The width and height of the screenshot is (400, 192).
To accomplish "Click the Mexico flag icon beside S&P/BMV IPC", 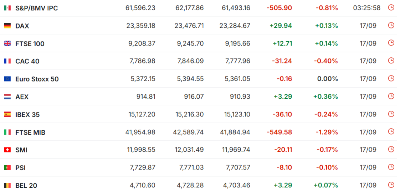I will pyautogui.click(x=7, y=8).
